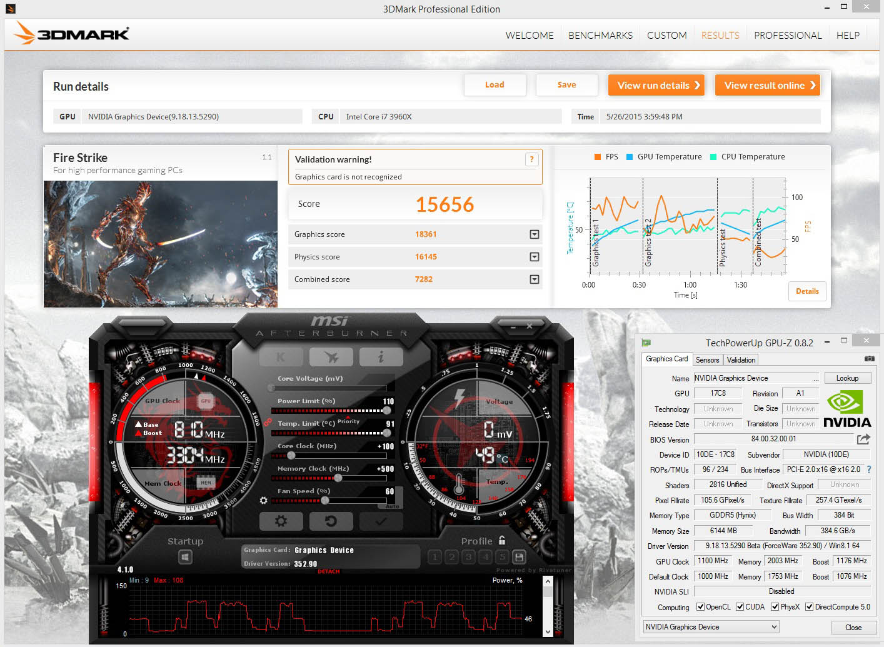Click monitor graph scroll up arrow
The width and height of the screenshot is (884, 647).
(548, 581)
